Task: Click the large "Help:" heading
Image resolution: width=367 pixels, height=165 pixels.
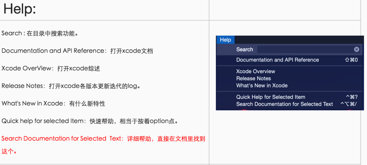Action: 20,9
